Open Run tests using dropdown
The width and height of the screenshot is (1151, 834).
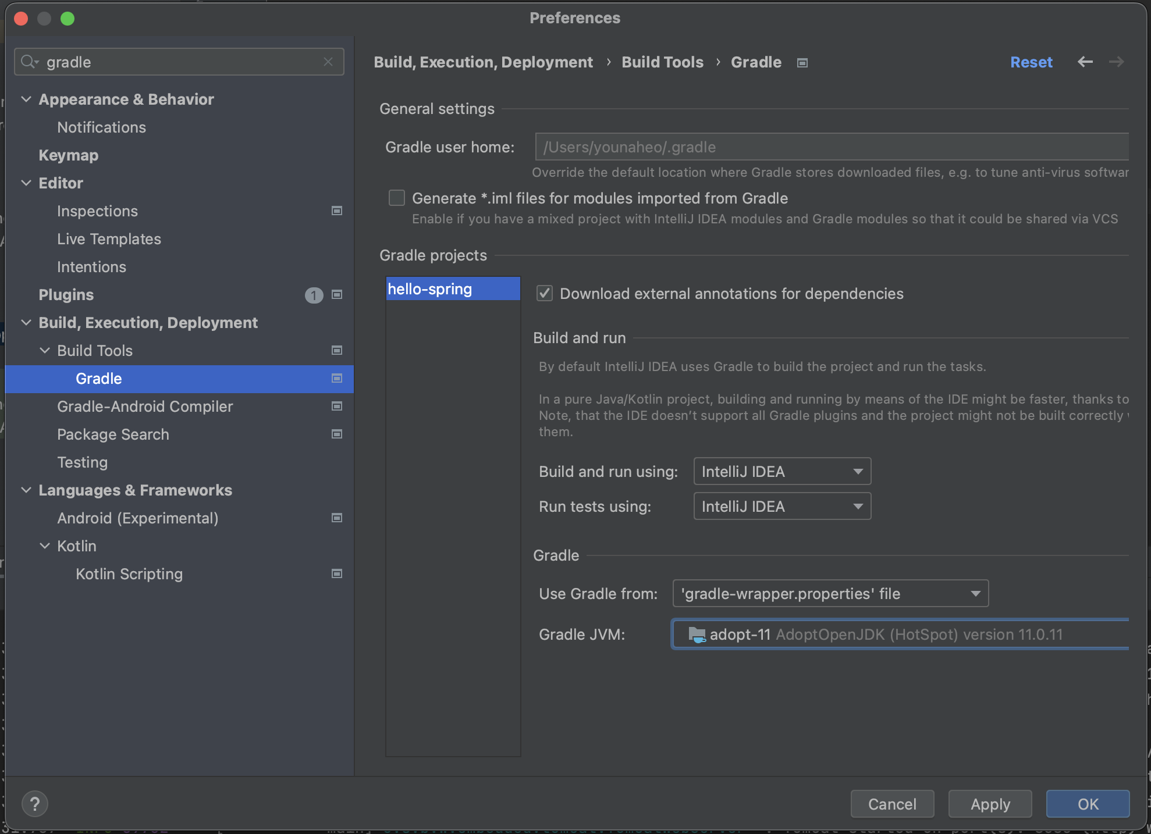point(782,507)
